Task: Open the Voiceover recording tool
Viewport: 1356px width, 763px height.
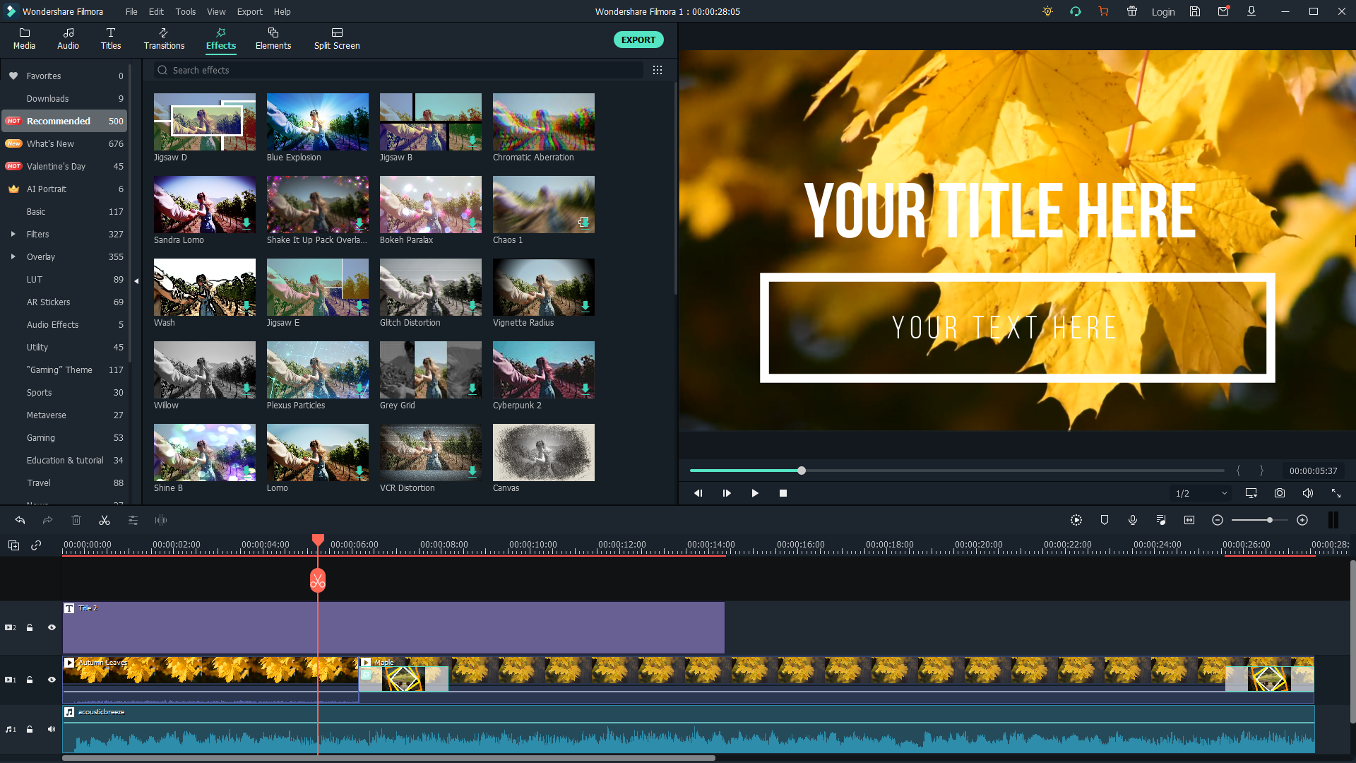Action: (x=1133, y=520)
